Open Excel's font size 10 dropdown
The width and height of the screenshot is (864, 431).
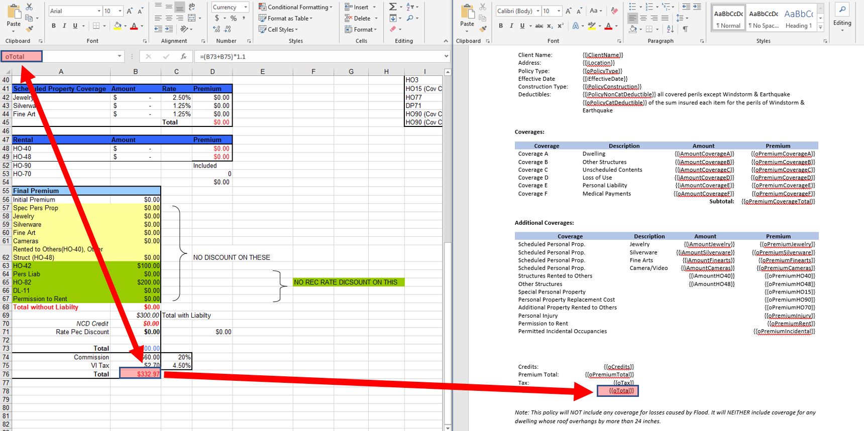point(120,11)
